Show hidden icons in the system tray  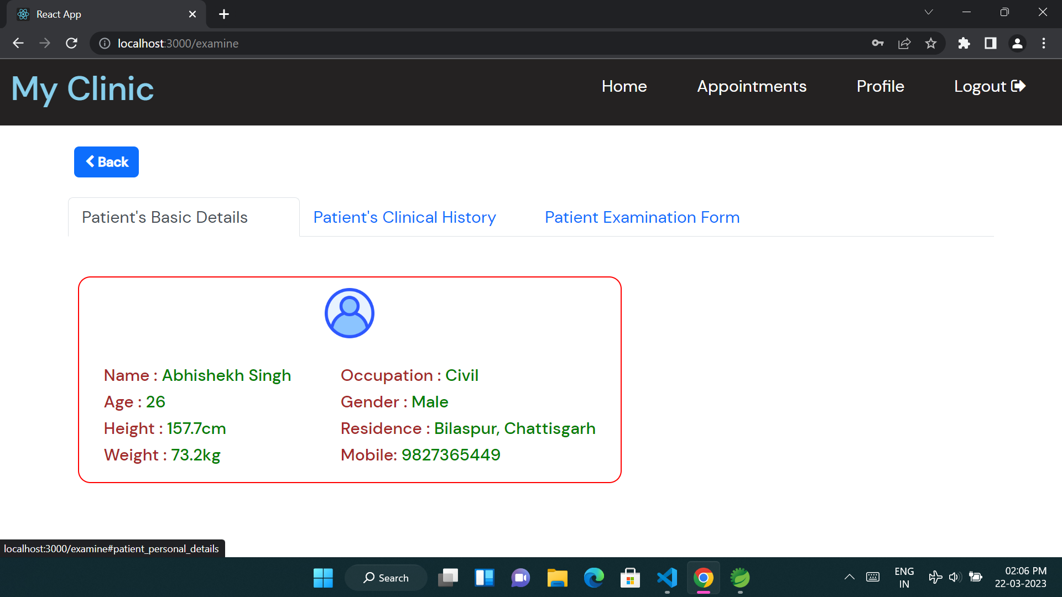click(x=850, y=577)
